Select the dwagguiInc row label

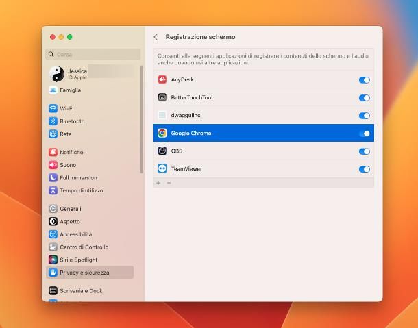pos(186,115)
